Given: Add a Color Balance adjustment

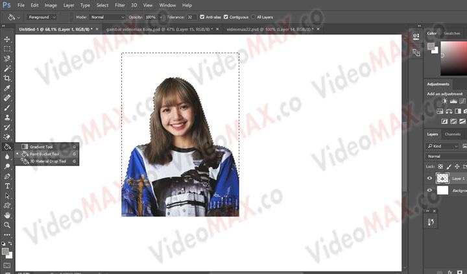Looking at the screenshot, I should click(449, 111).
